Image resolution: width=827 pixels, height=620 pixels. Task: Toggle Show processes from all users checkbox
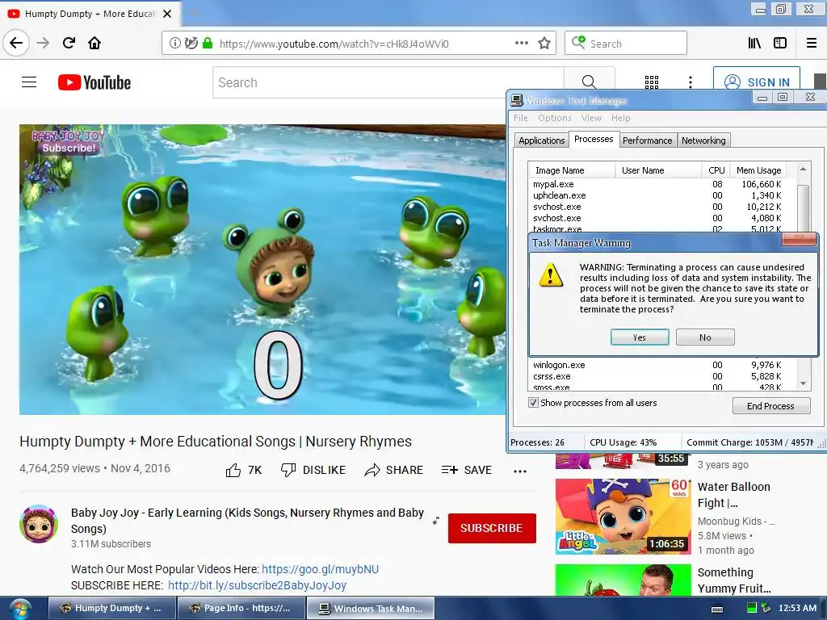[533, 403]
